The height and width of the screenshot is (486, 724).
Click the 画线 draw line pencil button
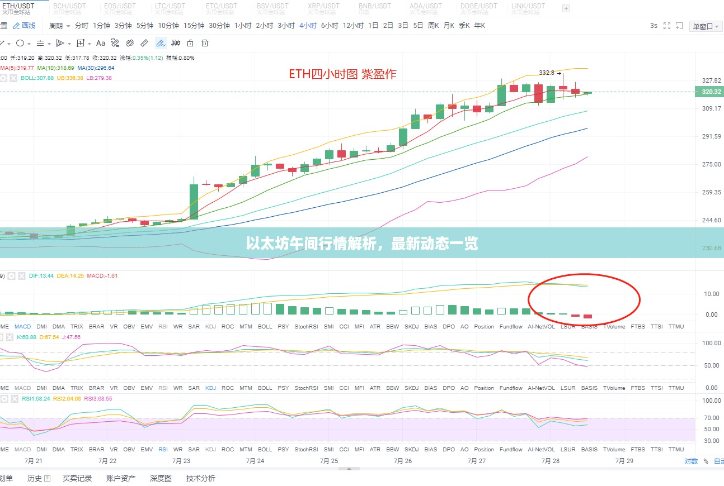point(24,26)
